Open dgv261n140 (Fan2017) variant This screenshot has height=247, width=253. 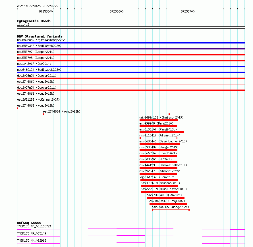[x=157, y=177]
